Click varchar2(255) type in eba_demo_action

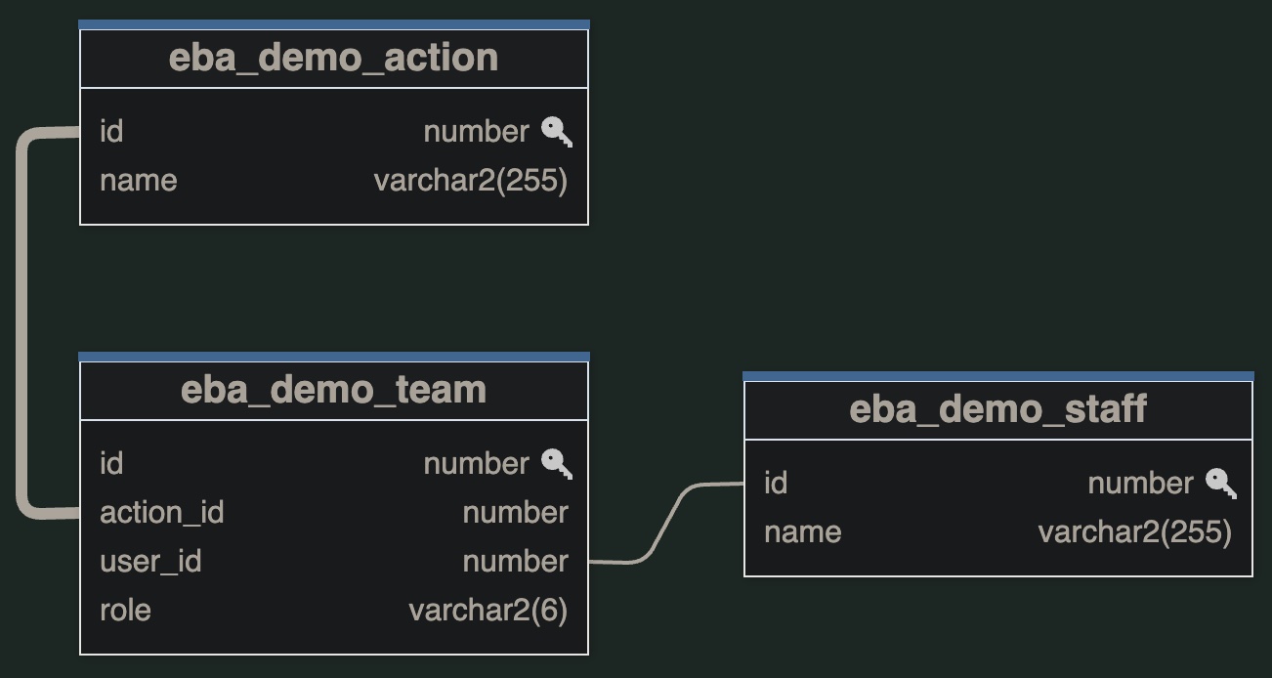coord(470,181)
